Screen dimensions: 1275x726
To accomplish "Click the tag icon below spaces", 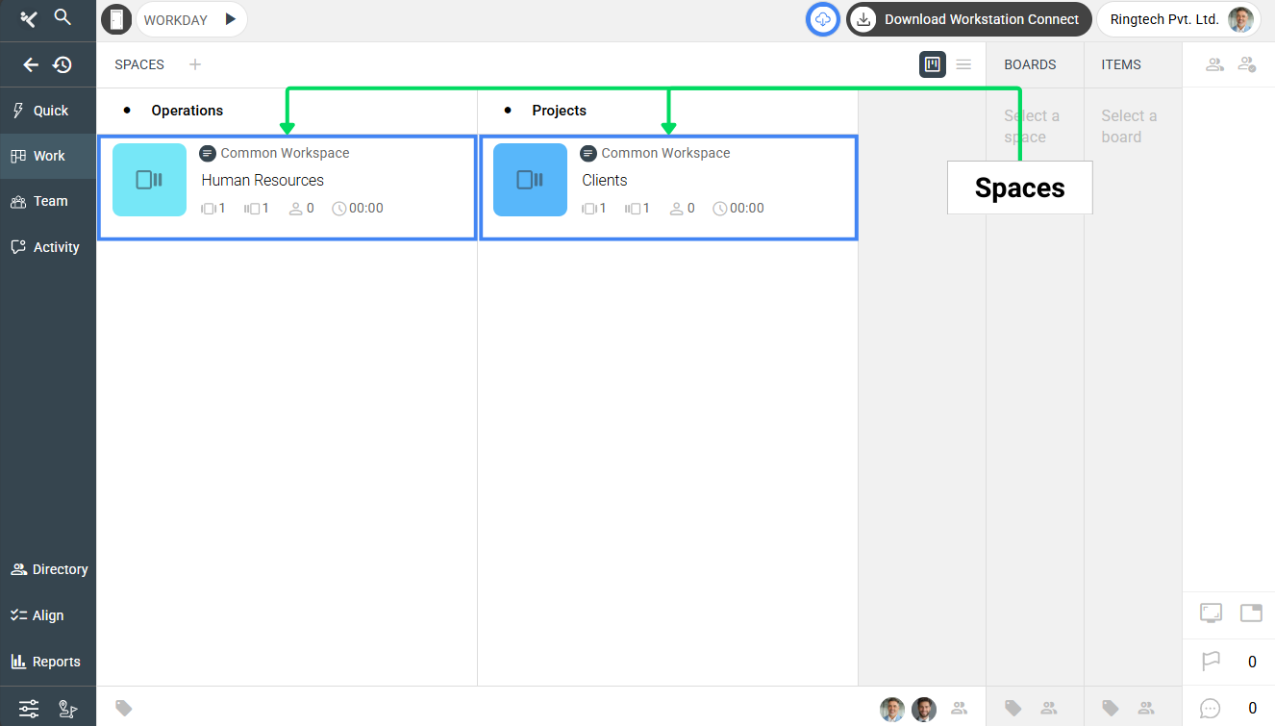I will click(124, 708).
